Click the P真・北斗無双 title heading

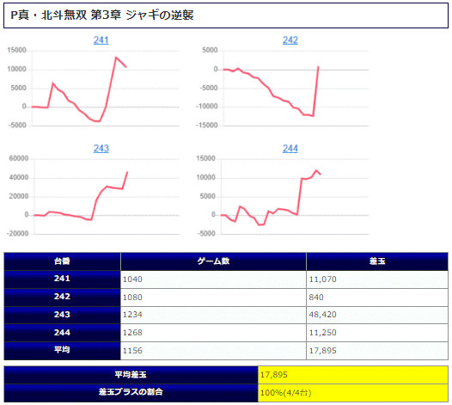coord(102,15)
